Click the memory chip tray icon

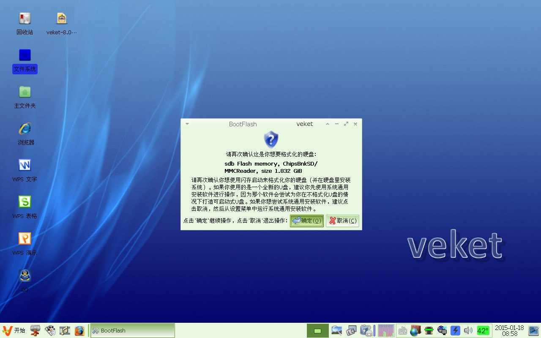point(429,330)
